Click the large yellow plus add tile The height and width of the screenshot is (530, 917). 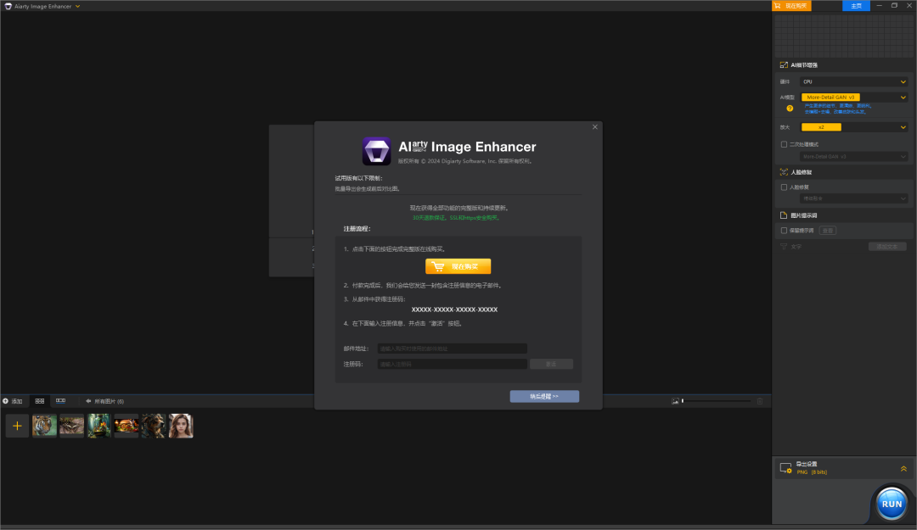(17, 426)
